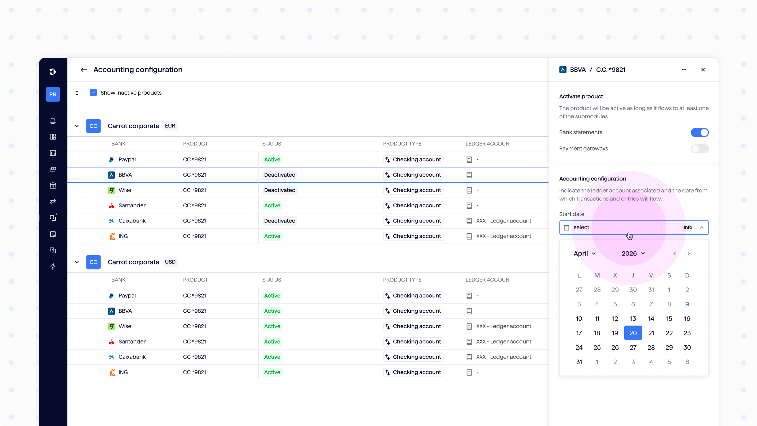Open the three-dots menu in BBVA panel
This screenshot has height=426, width=757.
tap(684, 70)
